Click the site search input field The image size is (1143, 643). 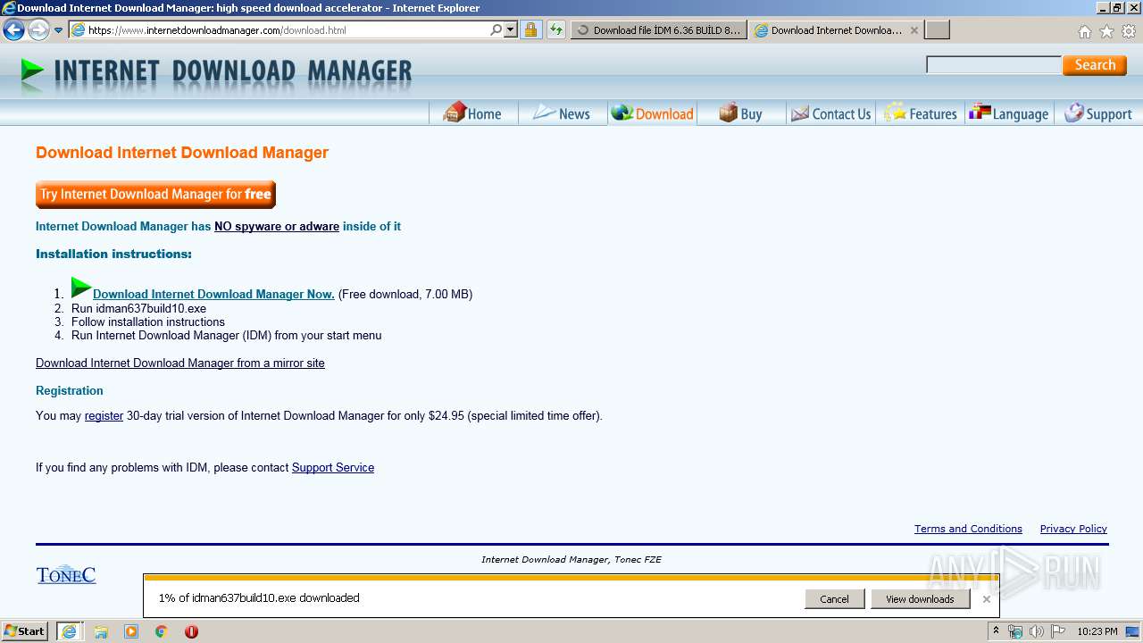[993, 64]
